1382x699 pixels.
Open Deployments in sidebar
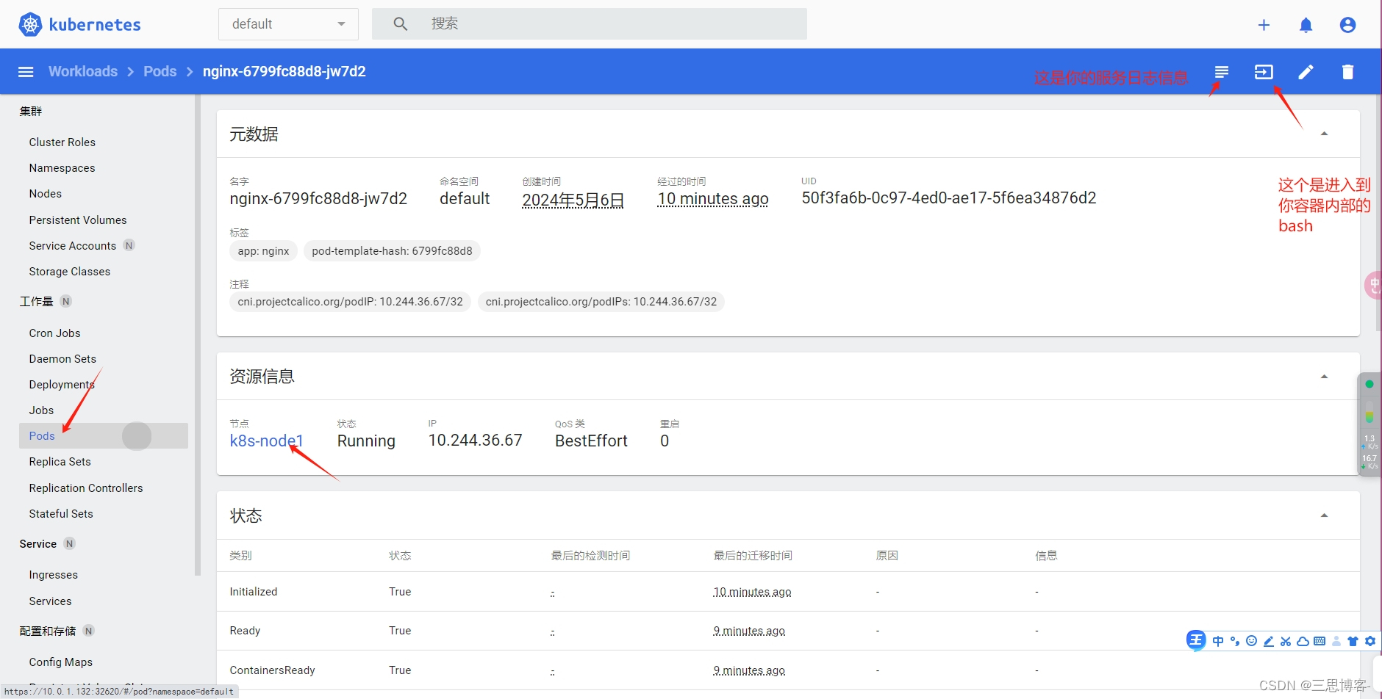click(x=62, y=385)
